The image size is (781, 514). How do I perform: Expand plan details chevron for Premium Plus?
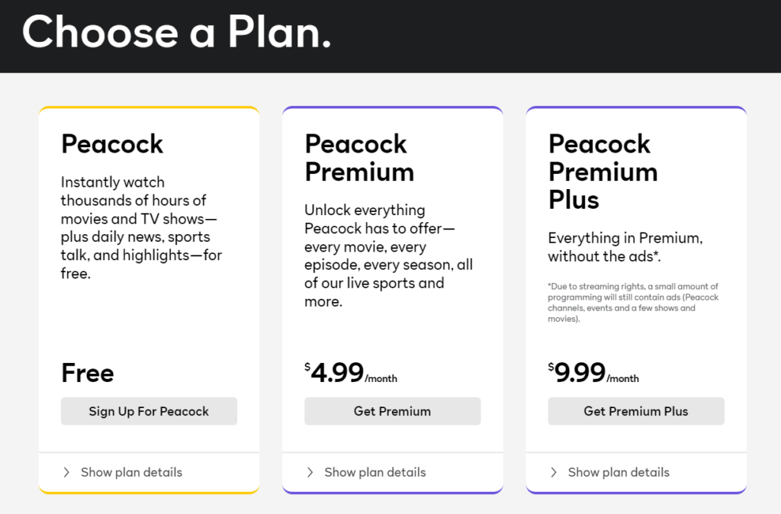554,472
